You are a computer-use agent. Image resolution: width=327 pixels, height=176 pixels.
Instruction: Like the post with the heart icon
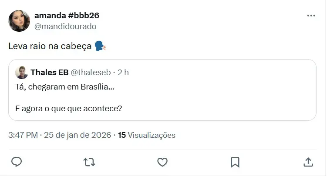point(162,162)
